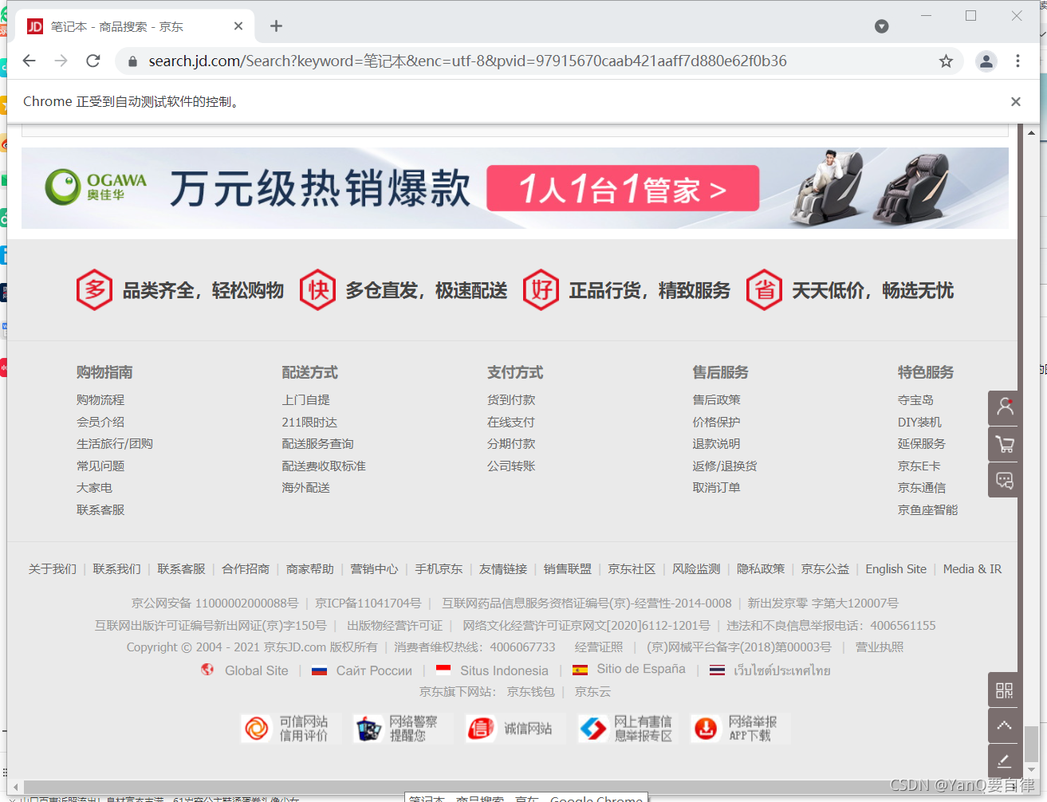The image size is (1047, 802).
Task: Click the 快 多仓直发 hexagon icon
Action: click(x=318, y=290)
